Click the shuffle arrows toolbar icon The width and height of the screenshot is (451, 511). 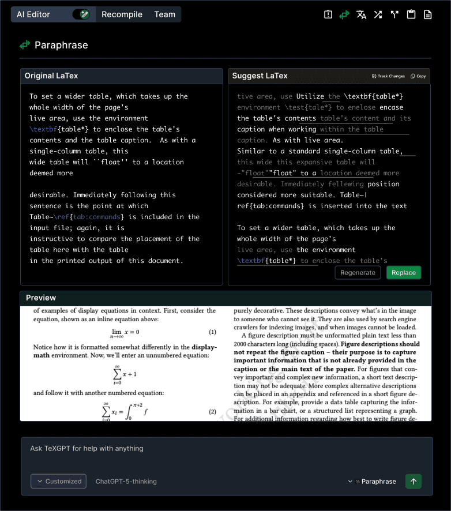pyautogui.click(x=378, y=14)
